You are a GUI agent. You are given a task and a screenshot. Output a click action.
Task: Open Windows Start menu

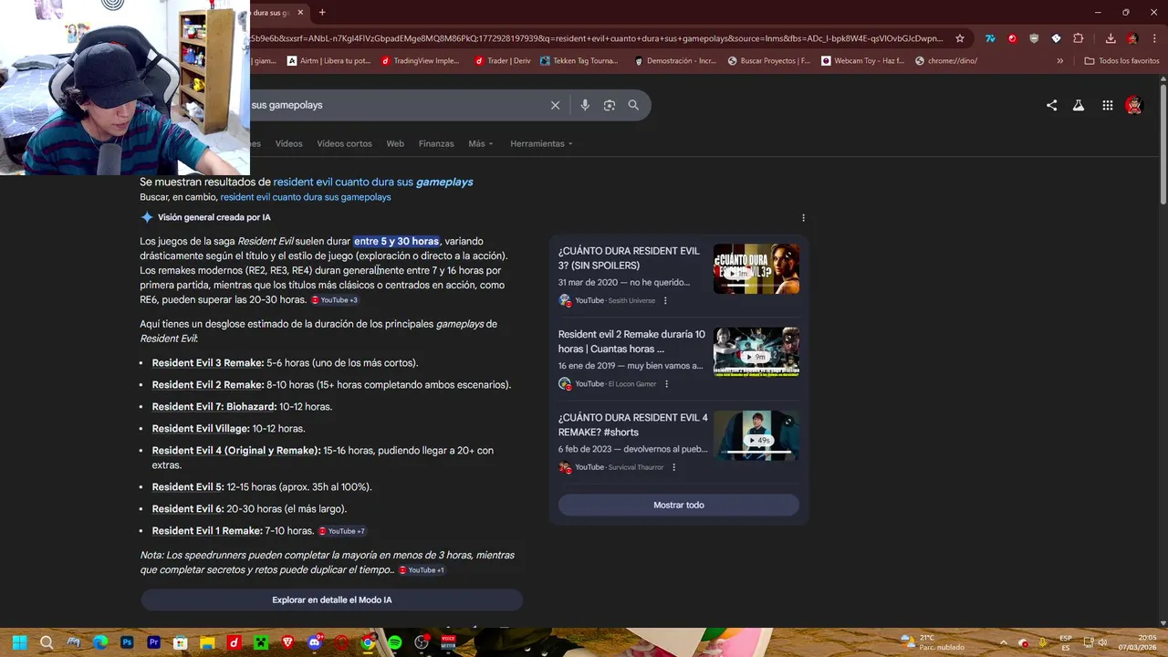[20, 642]
